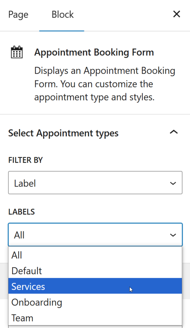The height and width of the screenshot is (328, 190).
Task: Click the Appointment Booking Form title text
Action: (x=95, y=52)
